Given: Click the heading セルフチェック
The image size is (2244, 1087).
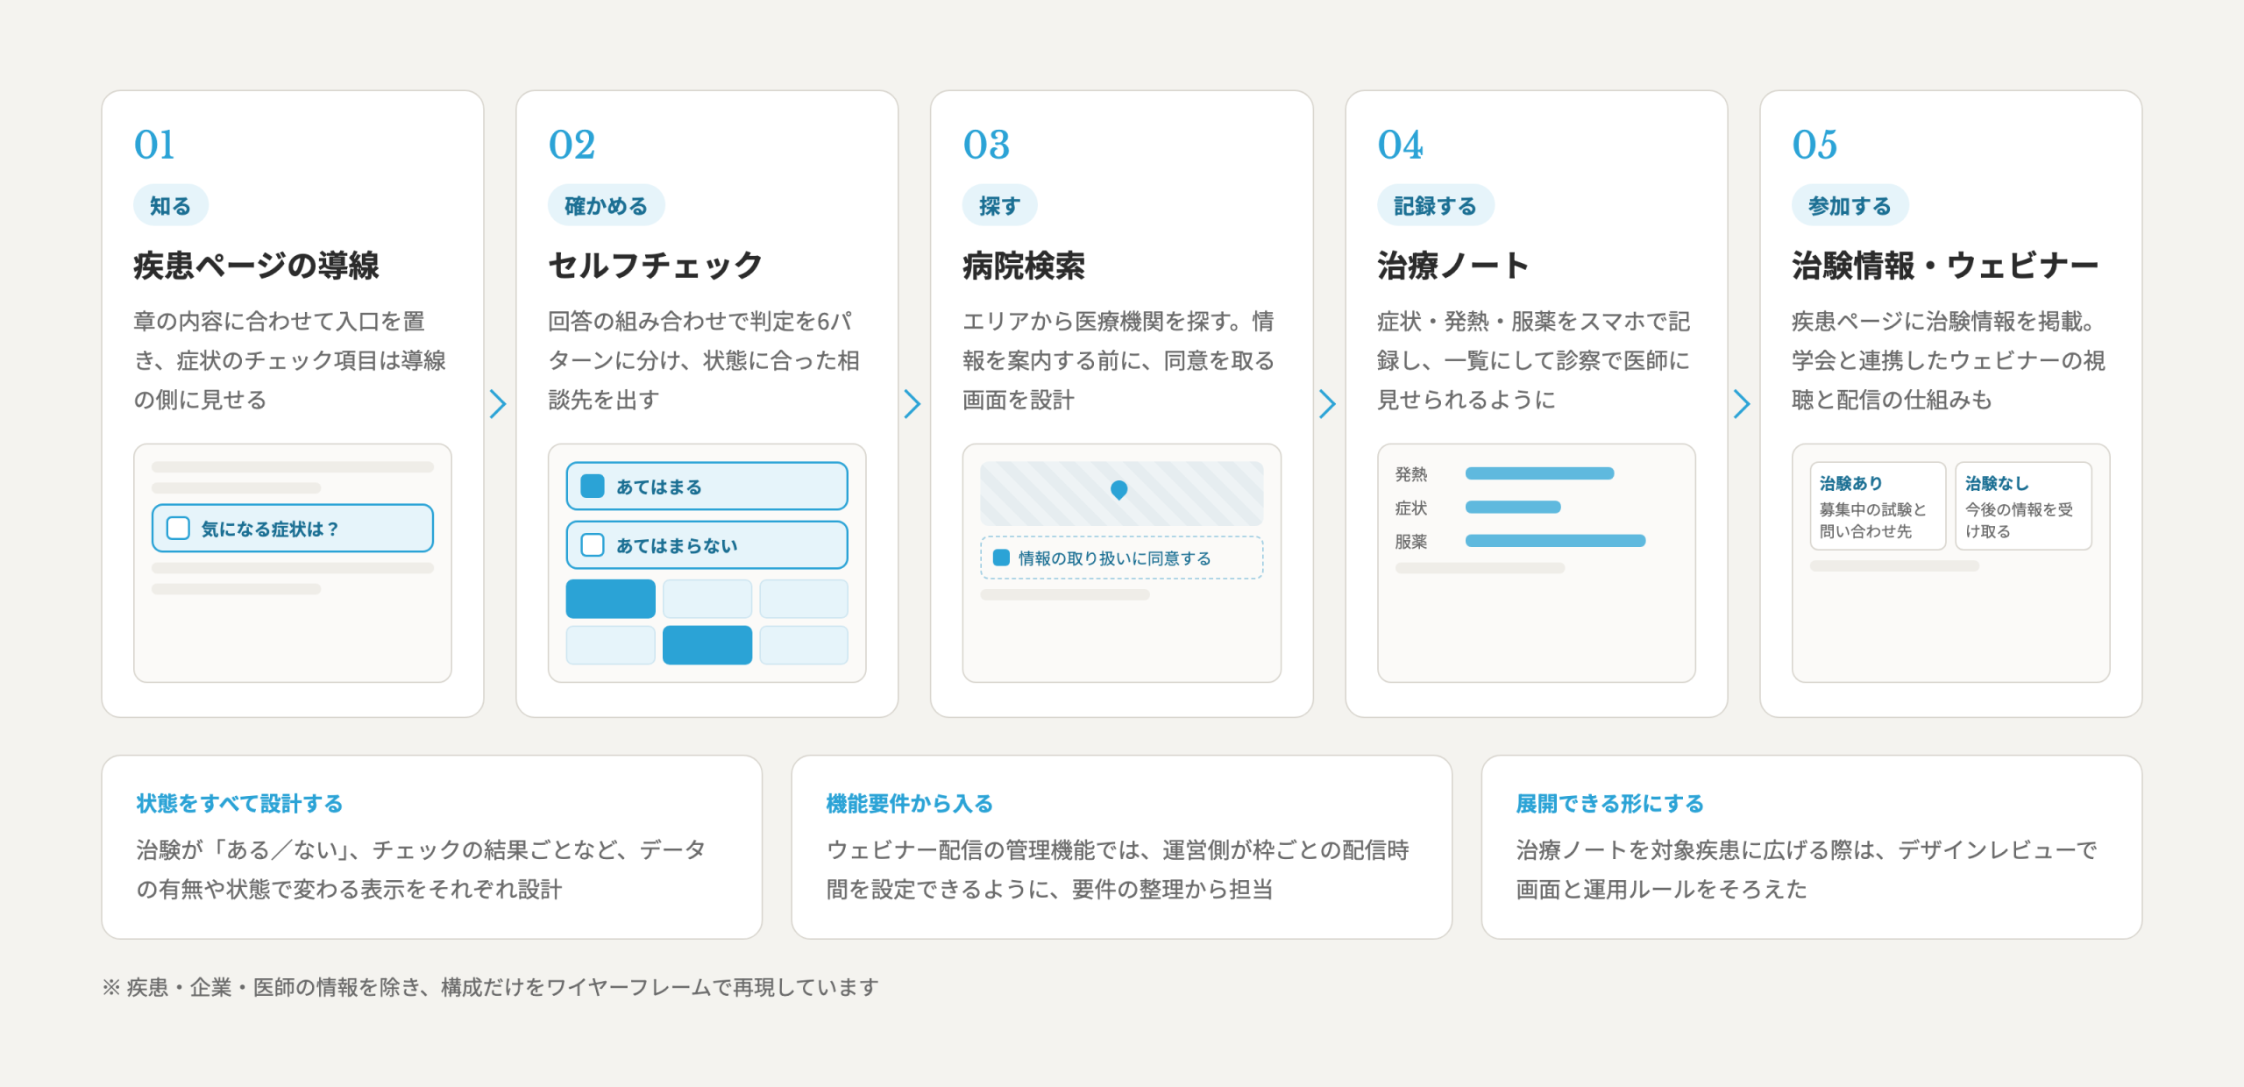Looking at the screenshot, I should (656, 265).
